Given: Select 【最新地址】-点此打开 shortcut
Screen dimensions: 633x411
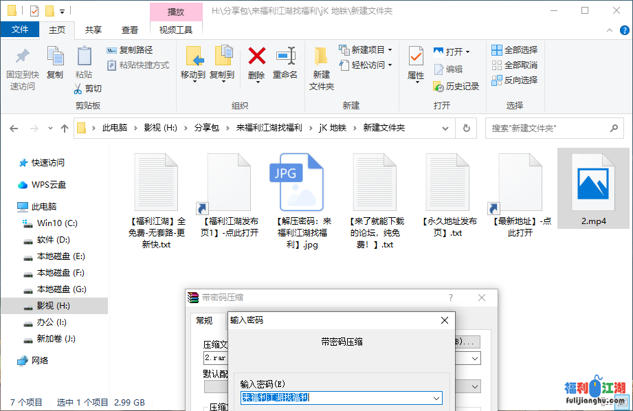Looking at the screenshot, I should (520, 195).
